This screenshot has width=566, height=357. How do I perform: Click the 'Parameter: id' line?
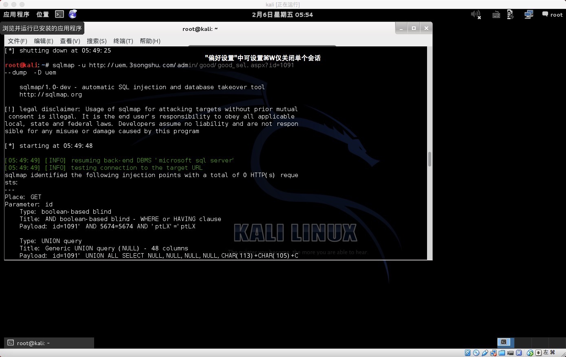(29, 204)
